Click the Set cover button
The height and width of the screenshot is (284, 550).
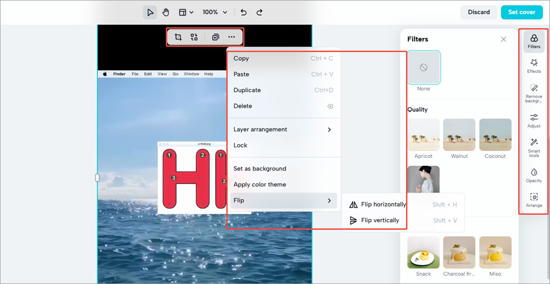tap(522, 12)
